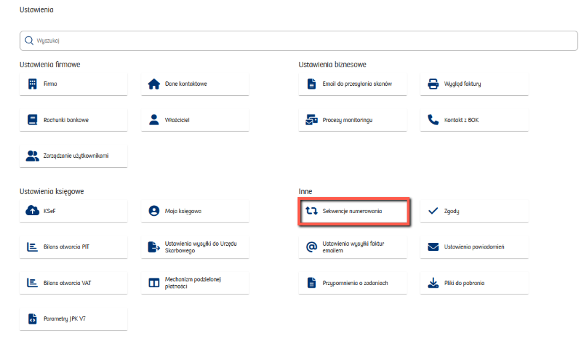Click the Ustawienia firmowe heading
The width and height of the screenshot is (584, 355).
pos(50,65)
